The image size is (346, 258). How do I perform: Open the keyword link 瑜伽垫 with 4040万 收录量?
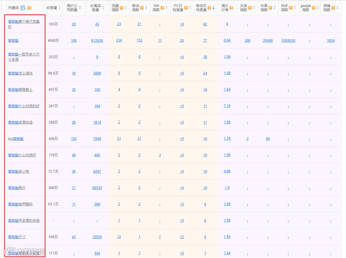pyautogui.click(x=13, y=41)
